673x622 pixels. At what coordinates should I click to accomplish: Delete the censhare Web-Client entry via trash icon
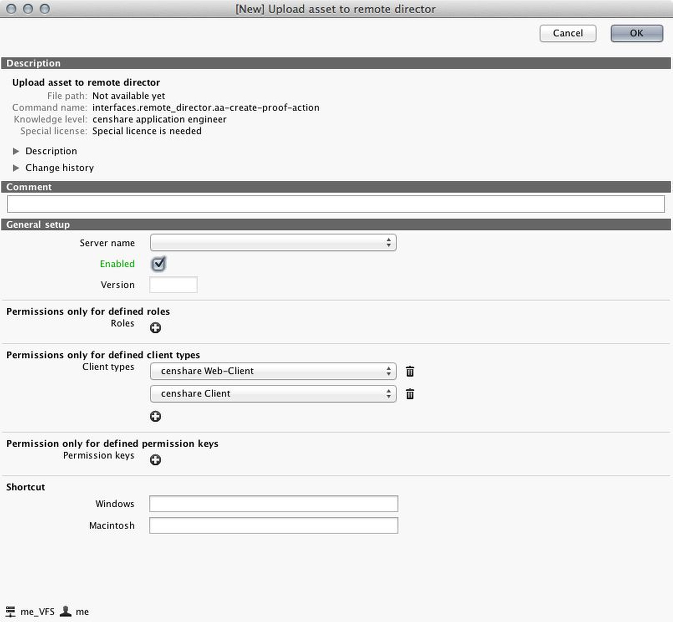coord(410,371)
